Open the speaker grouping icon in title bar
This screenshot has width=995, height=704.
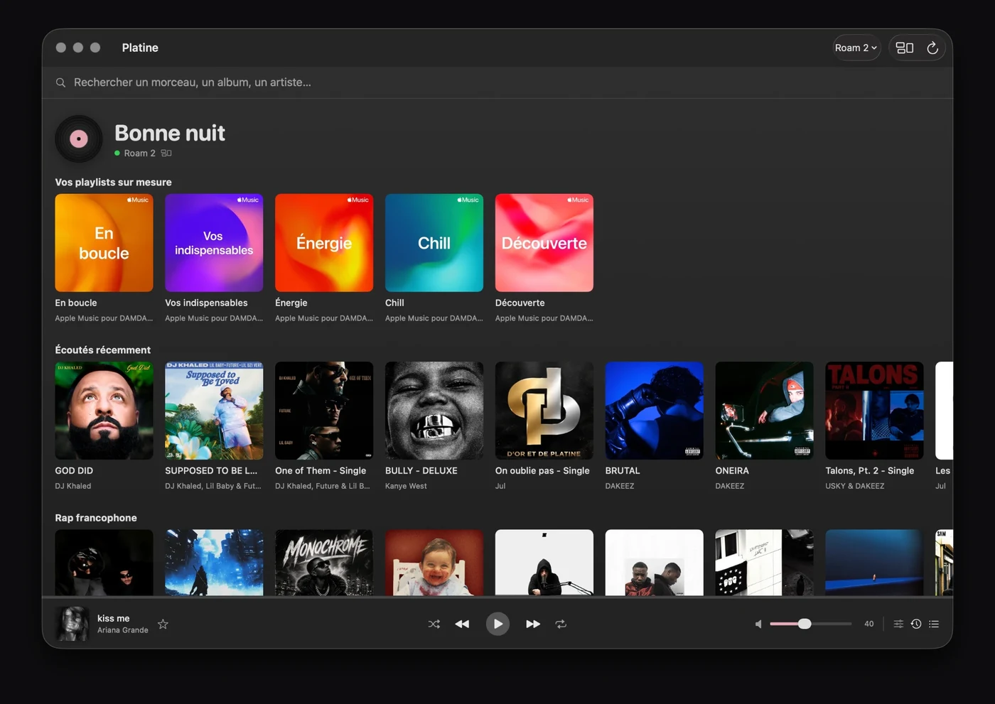(x=904, y=48)
